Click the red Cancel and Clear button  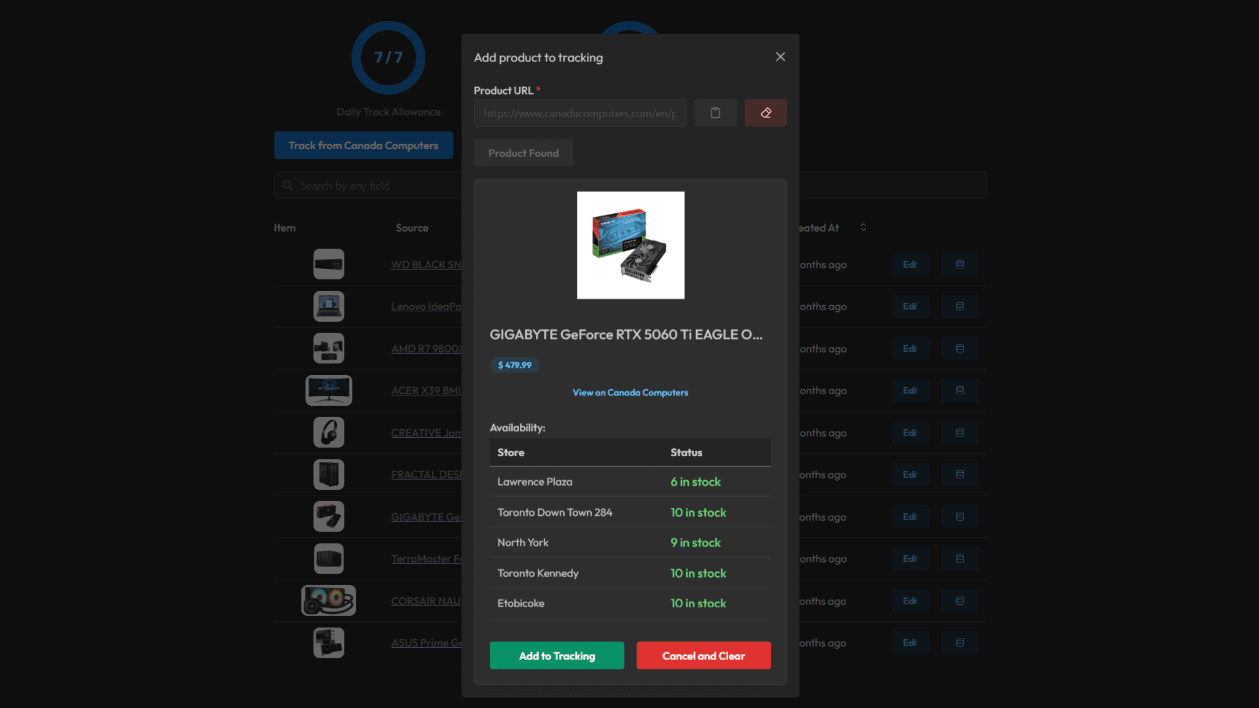click(703, 656)
